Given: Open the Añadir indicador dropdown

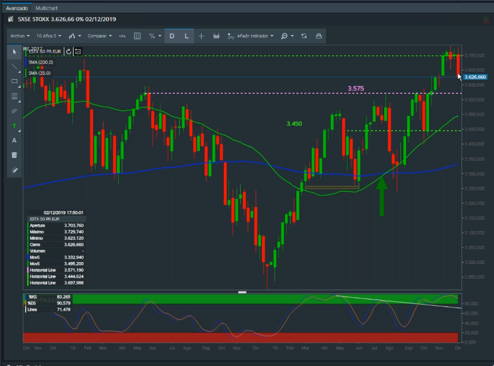Looking at the screenshot, I should coord(255,36).
